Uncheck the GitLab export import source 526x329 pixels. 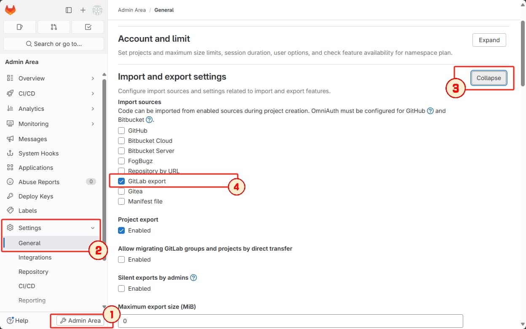tap(121, 181)
